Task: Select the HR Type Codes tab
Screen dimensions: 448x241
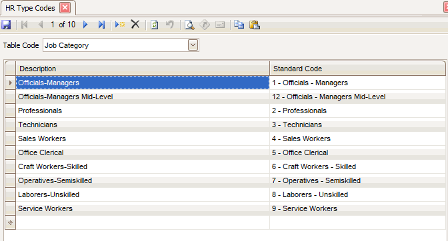Action: click(30, 8)
